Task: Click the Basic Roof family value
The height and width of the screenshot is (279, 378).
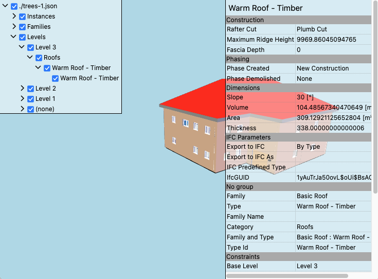Action: point(312,196)
